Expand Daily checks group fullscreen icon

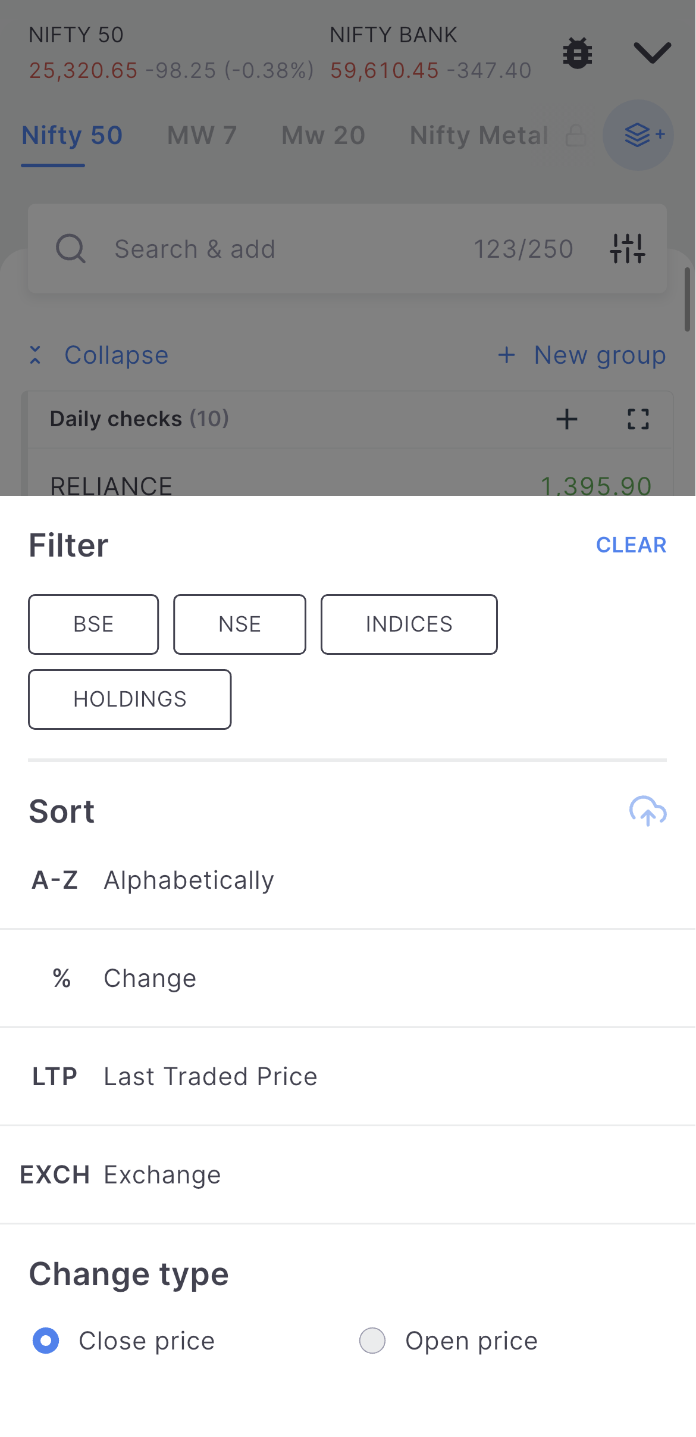tap(638, 419)
